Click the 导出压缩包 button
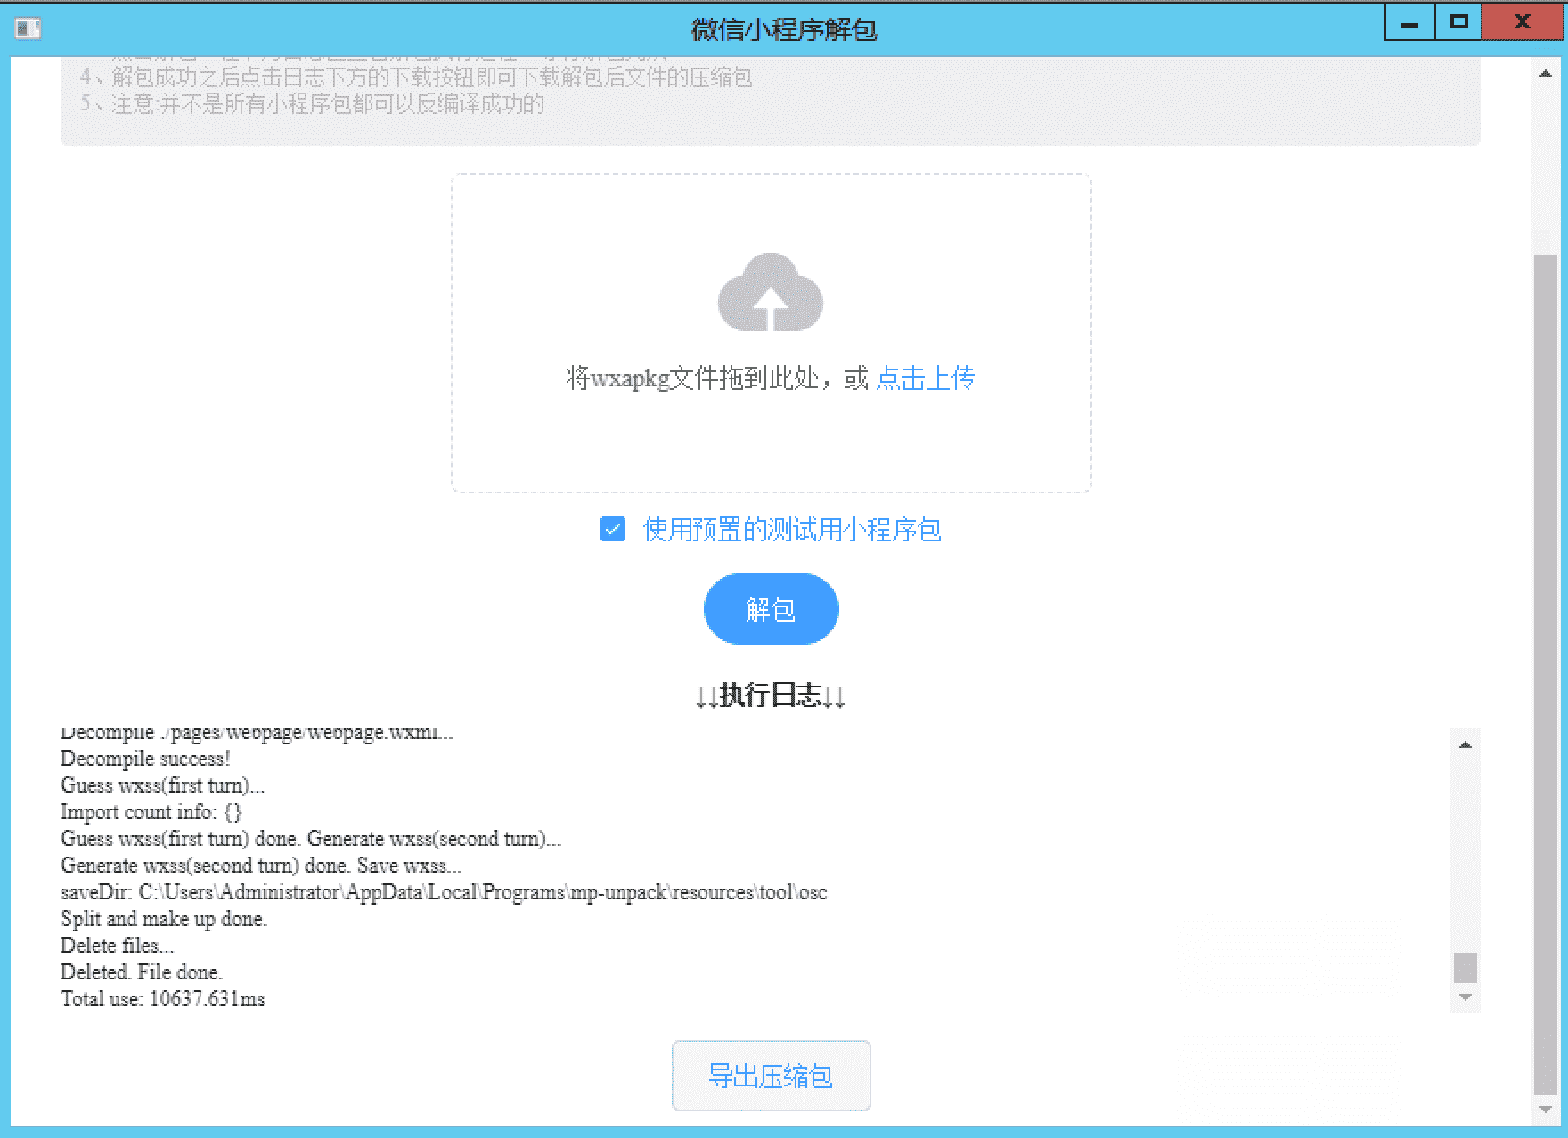The image size is (1568, 1138). 771,1076
